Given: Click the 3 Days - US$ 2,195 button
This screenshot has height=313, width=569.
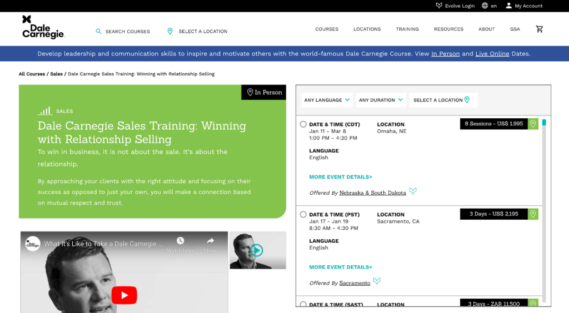Looking at the screenshot, I should pos(494,214).
